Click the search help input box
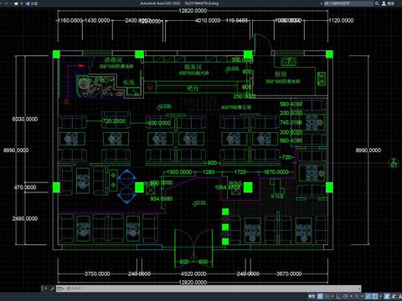The height and width of the screenshot is (301, 402). tap(348, 3)
